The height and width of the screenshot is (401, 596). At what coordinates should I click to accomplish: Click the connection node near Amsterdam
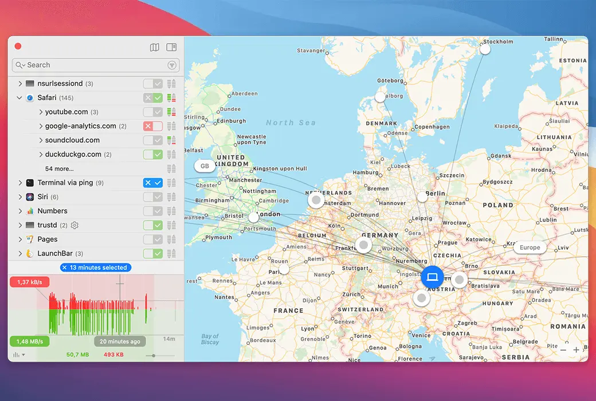coord(316,199)
